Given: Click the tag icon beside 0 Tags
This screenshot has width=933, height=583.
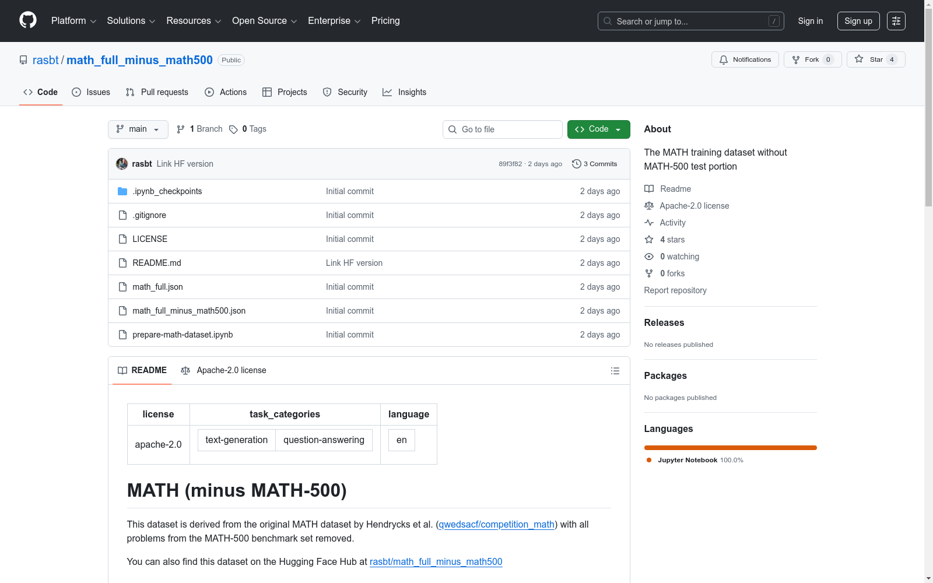Looking at the screenshot, I should tap(233, 129).
